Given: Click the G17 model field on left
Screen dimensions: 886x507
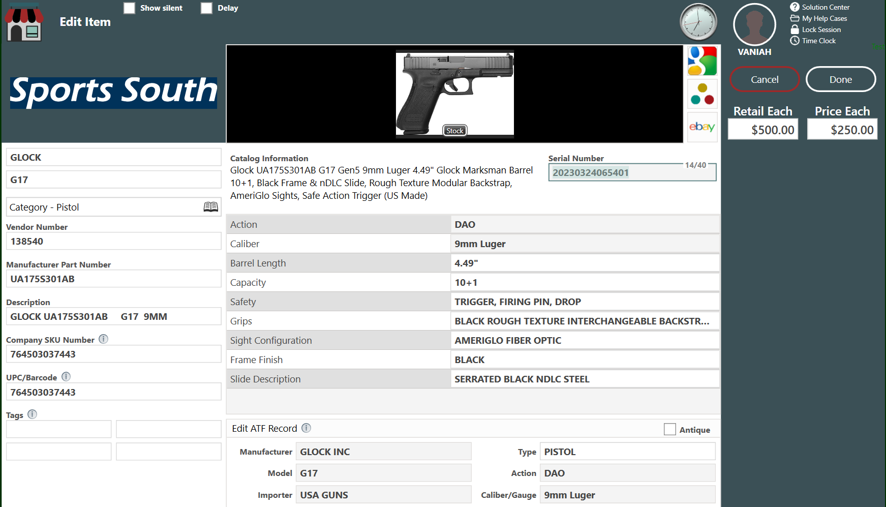Looking at the screenshot, I should point(113,180).
